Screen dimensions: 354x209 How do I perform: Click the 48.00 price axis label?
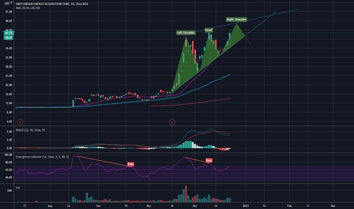[9, 21]
